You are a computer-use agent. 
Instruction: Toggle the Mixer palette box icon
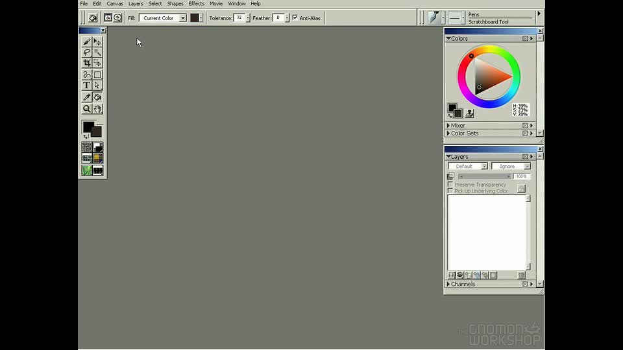[525, 125]
